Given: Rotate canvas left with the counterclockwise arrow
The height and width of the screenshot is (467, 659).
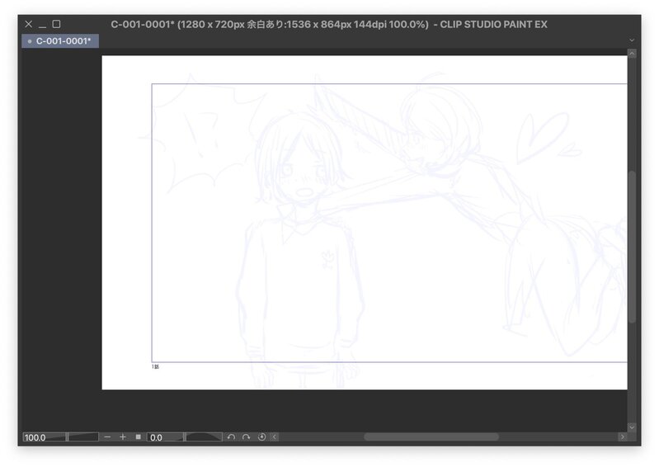Looking at the screenshot, I should pyautogui.click(x=231, y=437).
